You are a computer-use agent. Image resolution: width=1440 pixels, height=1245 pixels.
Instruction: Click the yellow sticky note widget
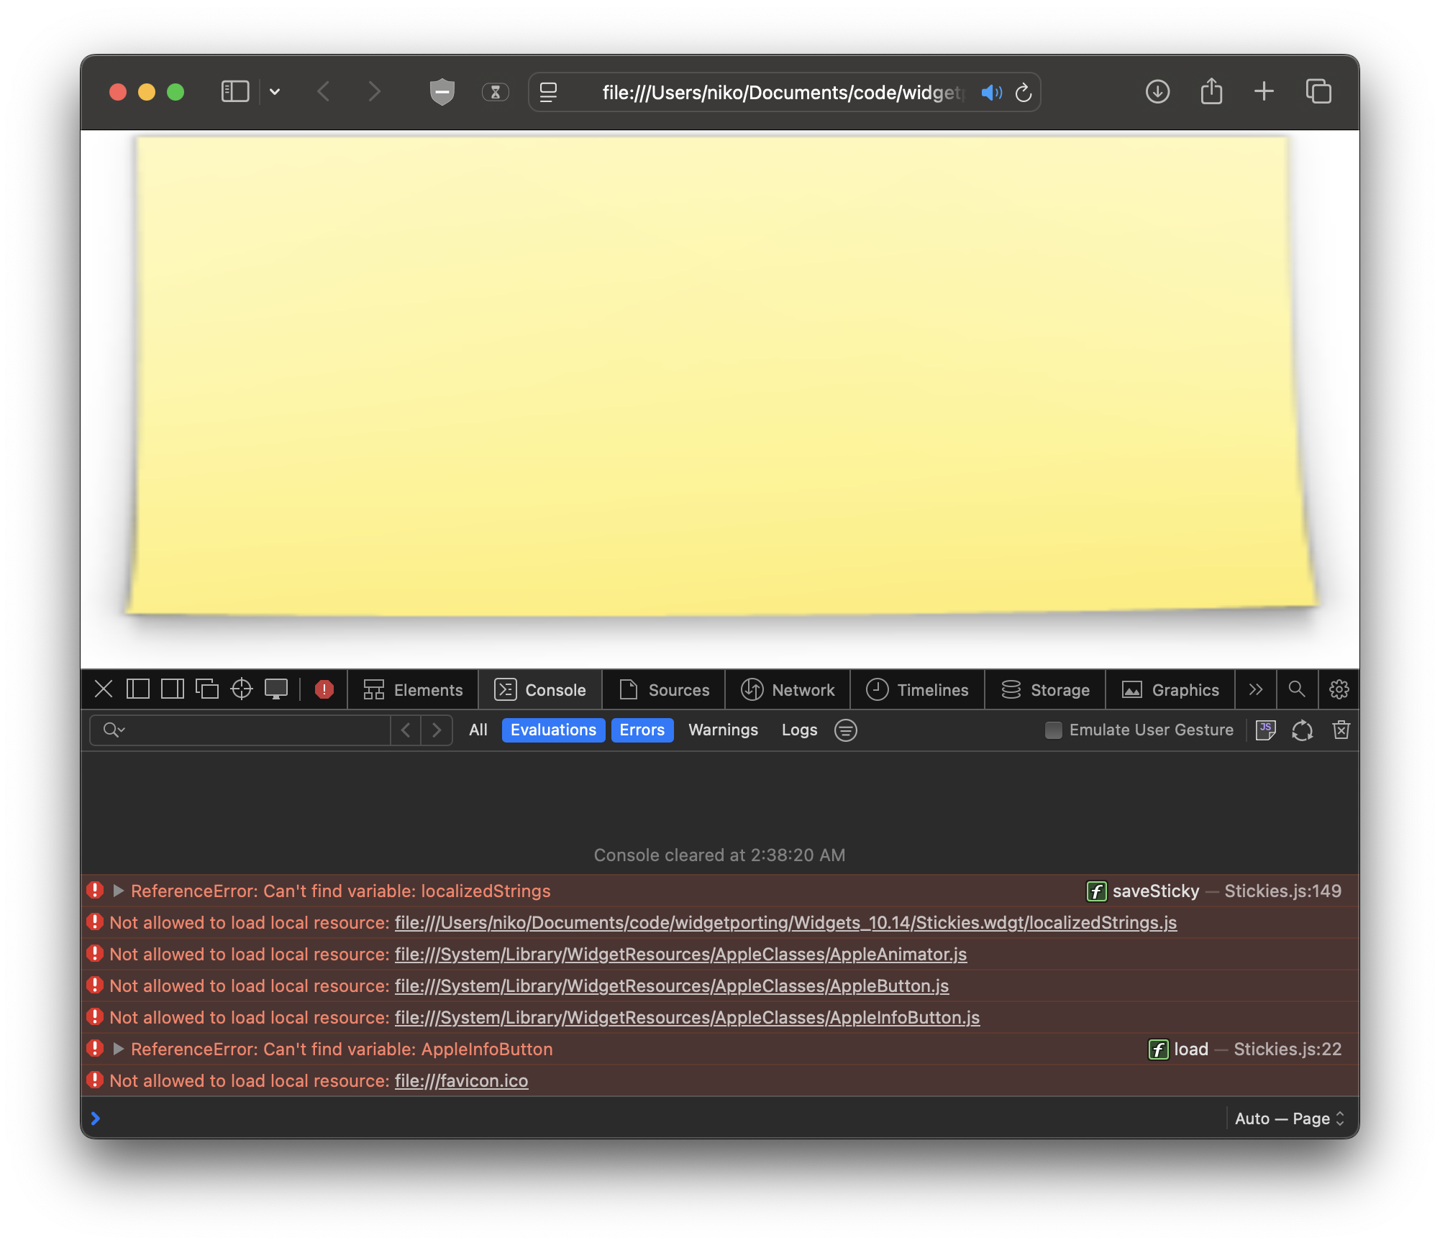click(x=720, y=375)
